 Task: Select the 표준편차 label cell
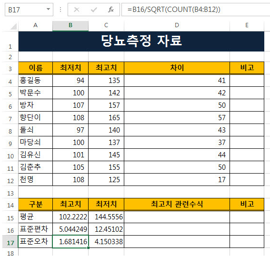(x=35, y=229)
